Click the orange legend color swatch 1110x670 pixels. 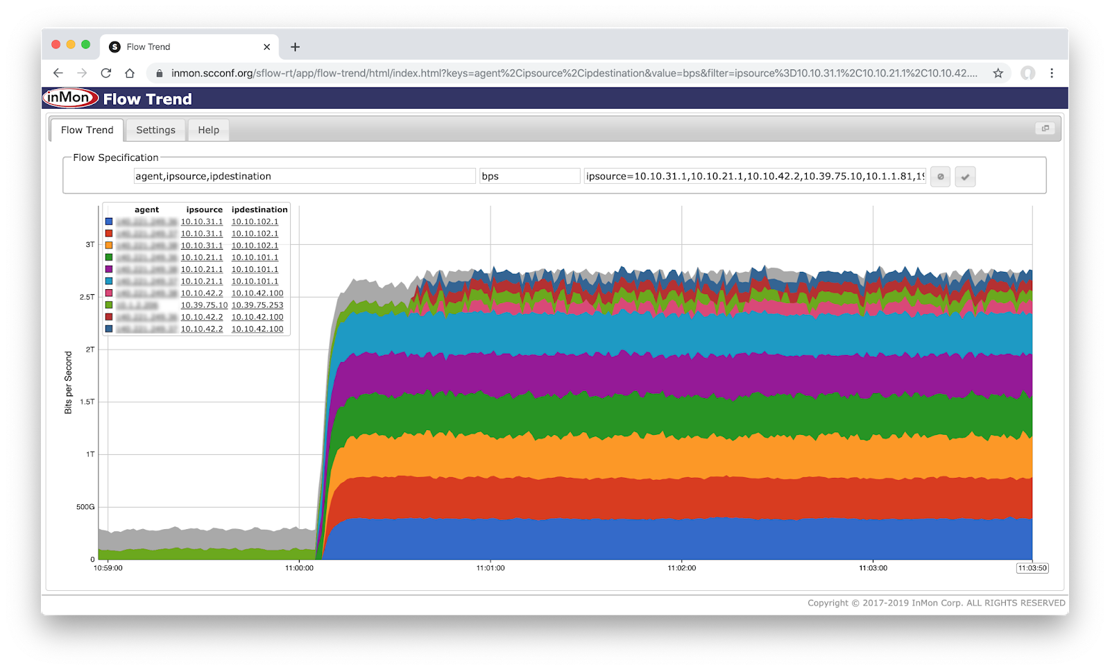[x=109, y=246]
